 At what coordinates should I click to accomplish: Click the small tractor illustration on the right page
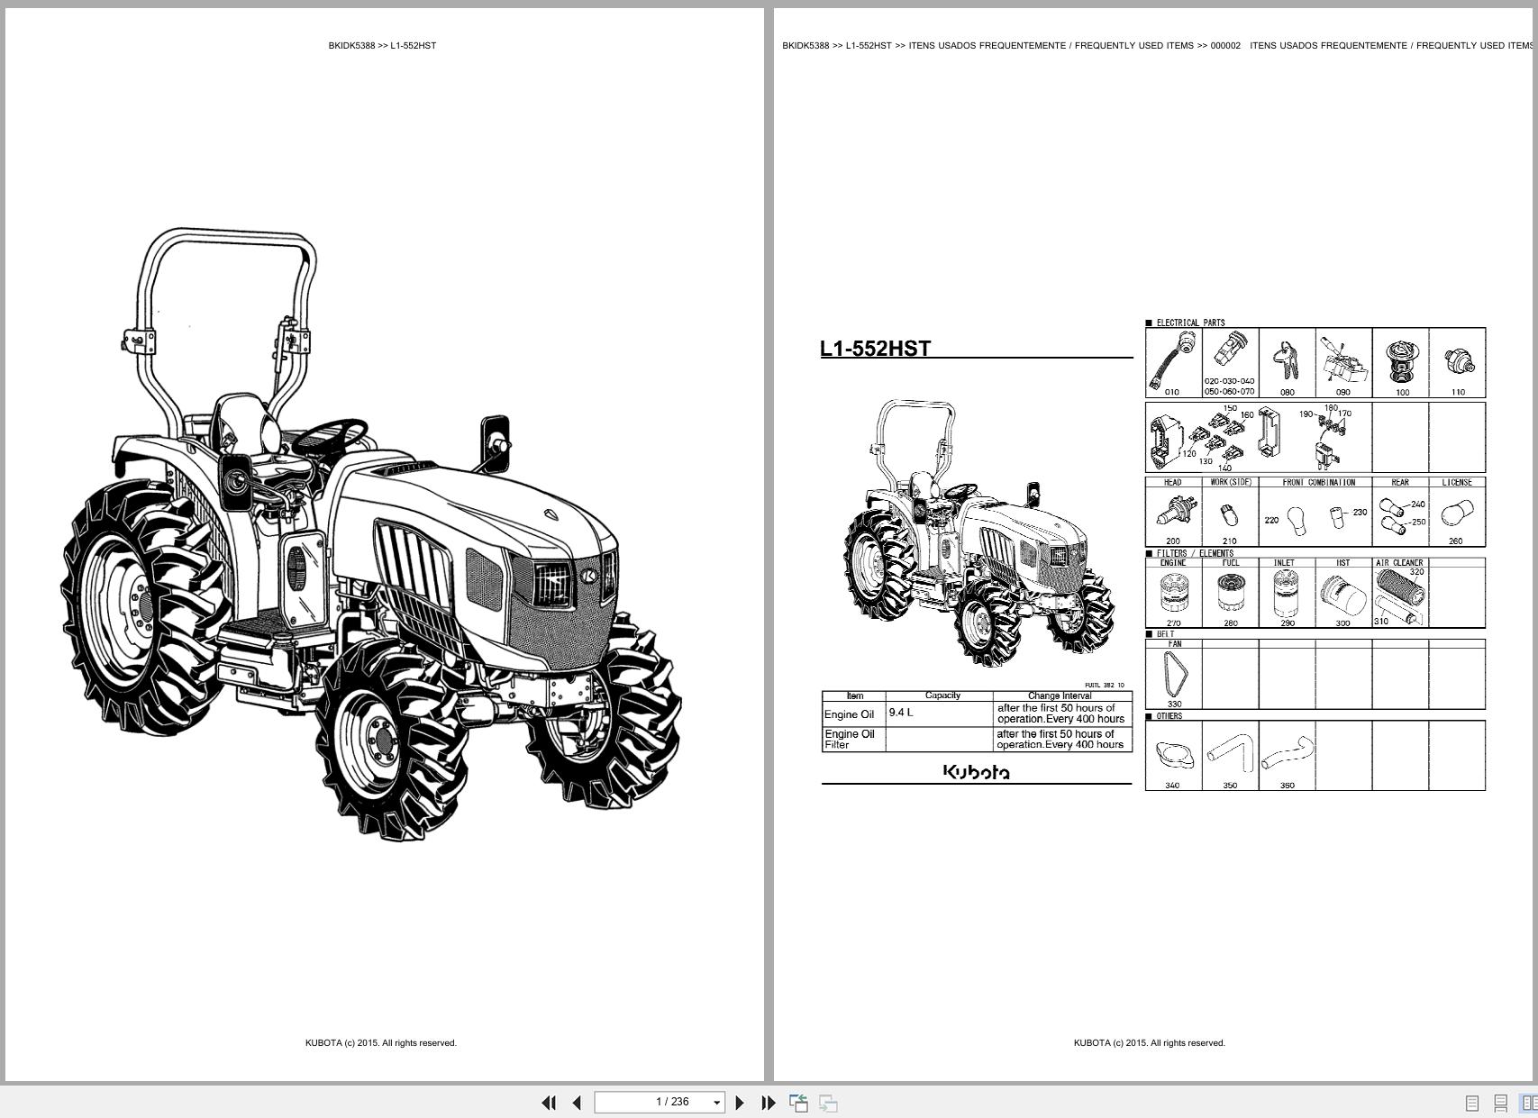(x=980, y=533)
